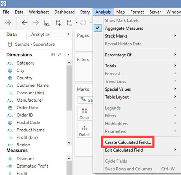
Task: Toggle the Aggregate Measures menu option
Action: click(x=124, y=28)
